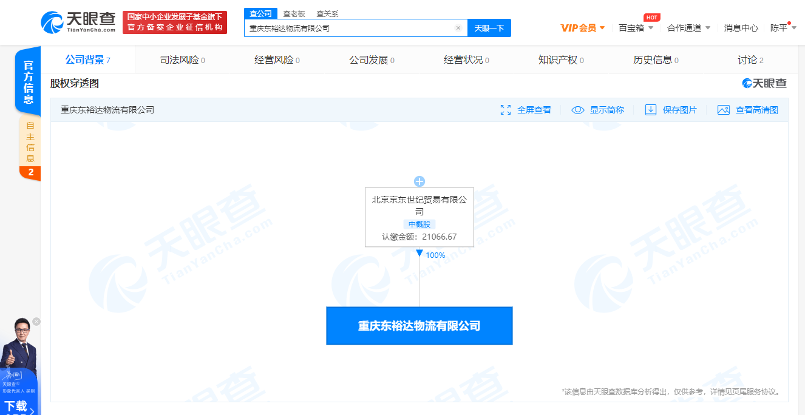Screen dimensions: 805x415
Task: Open the 百宝箱 dropdown menu
Action: click(636, 28)
